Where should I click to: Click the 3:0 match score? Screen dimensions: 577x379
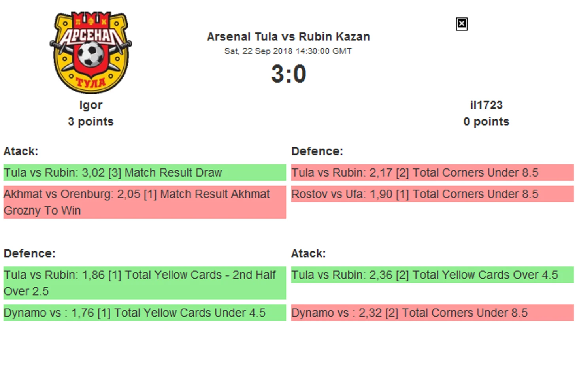coord(288,74)
